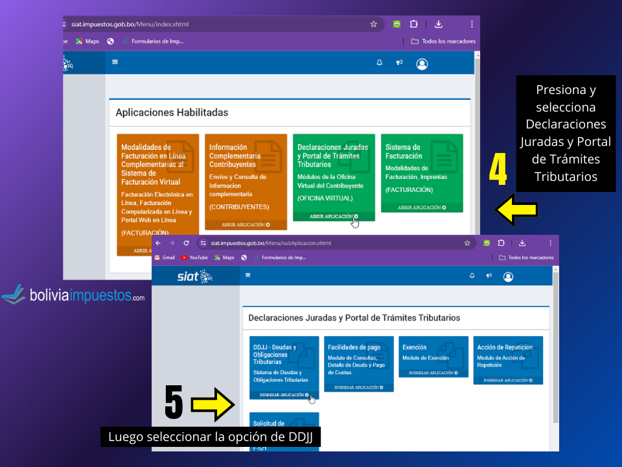This screenshot has width=622, height=467.
Task: Click user profile avatar in the lower window
Action: coord(508,277)
